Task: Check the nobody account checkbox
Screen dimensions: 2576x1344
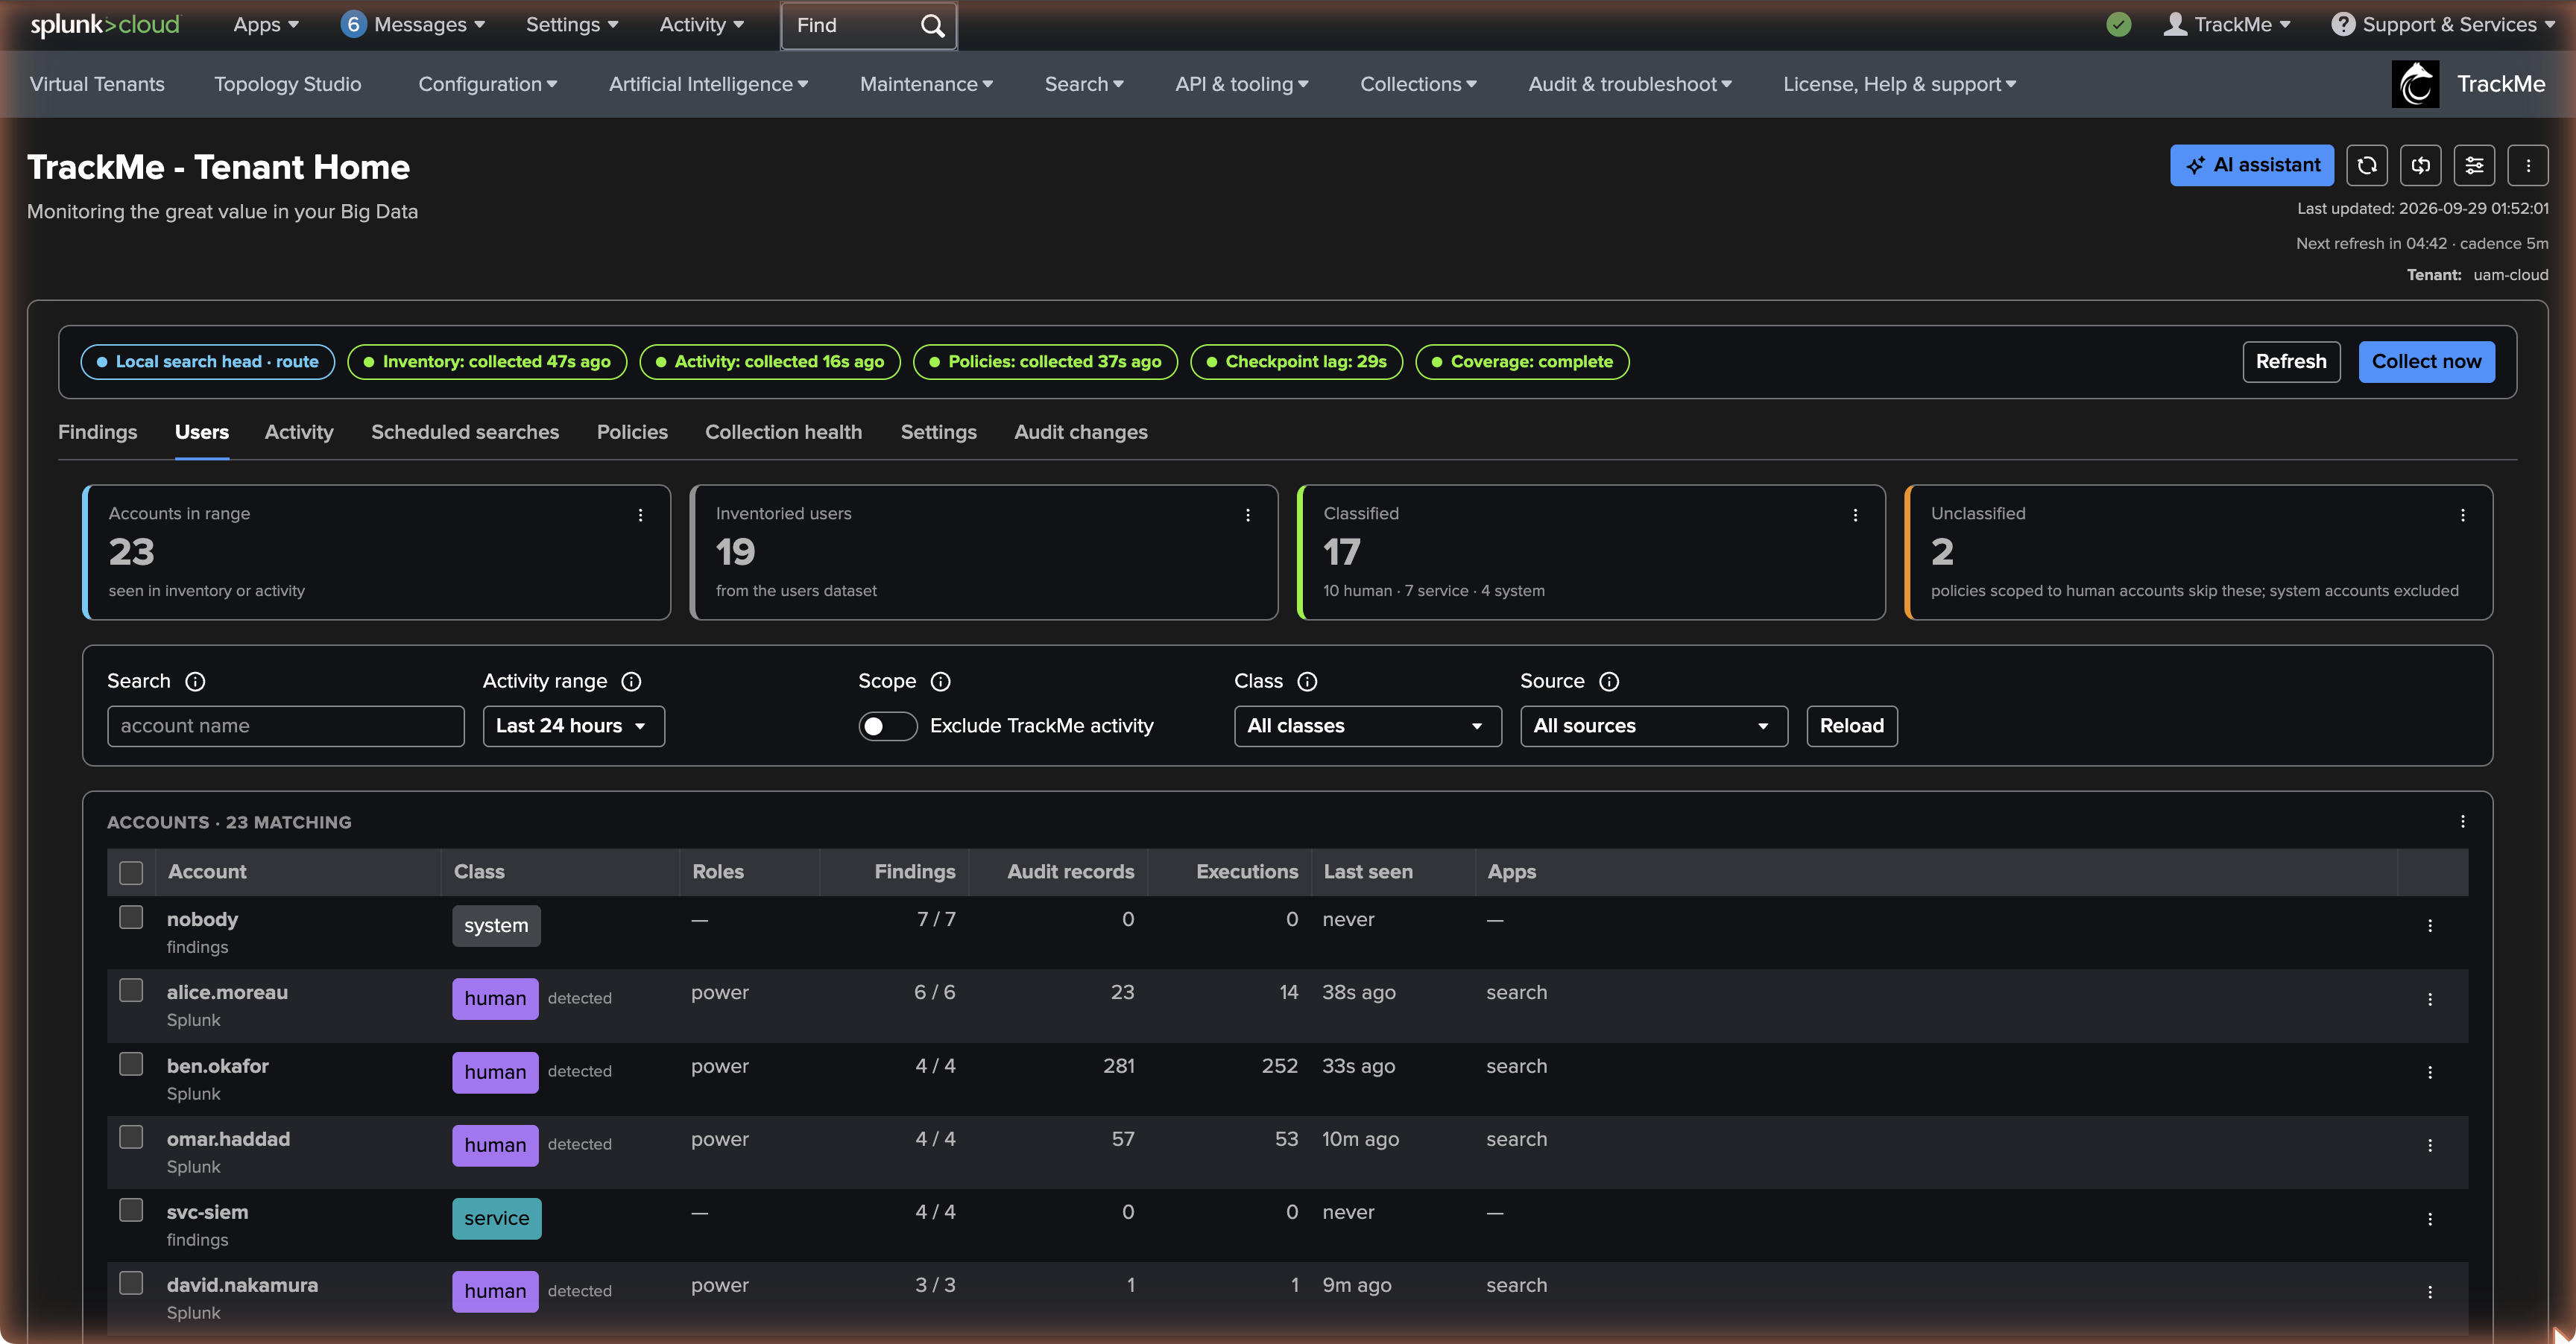Action: tap(131, 917)
